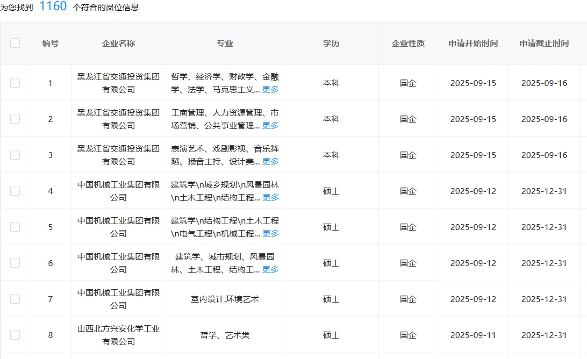
Task: Click 本科 education cell in row 3
Action: 331,155
